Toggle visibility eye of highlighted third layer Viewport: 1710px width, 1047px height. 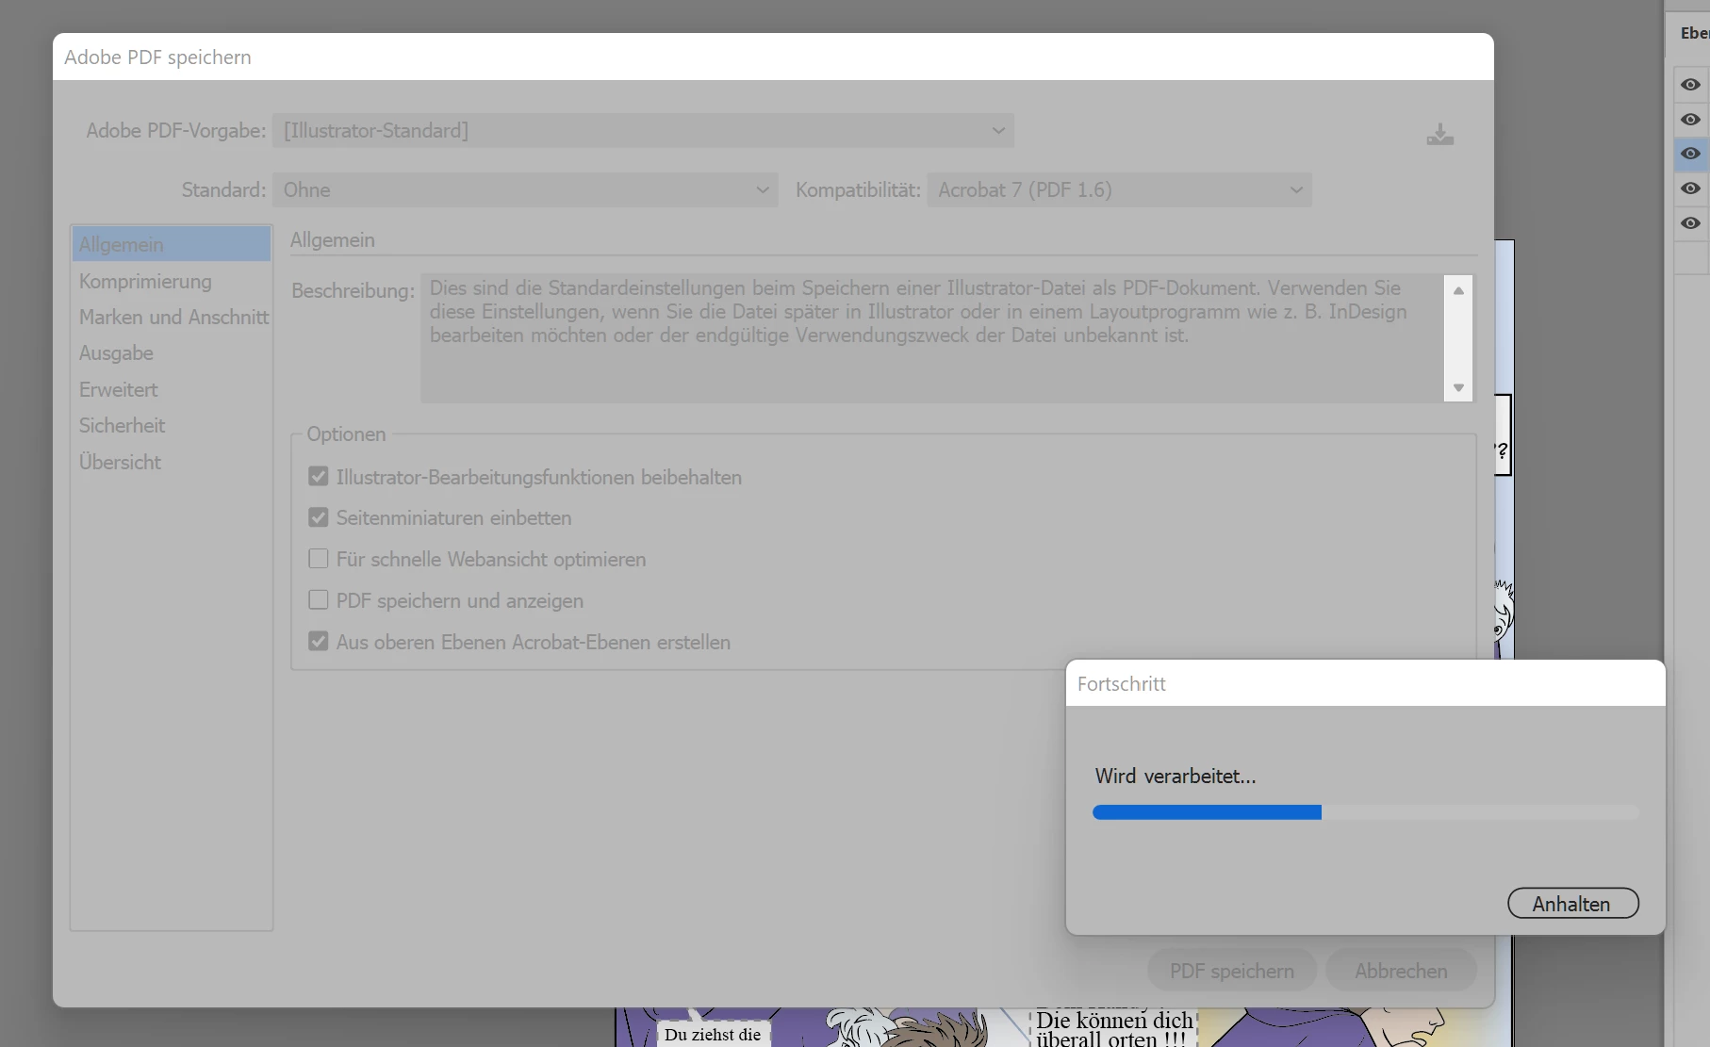coord(1690,154)
